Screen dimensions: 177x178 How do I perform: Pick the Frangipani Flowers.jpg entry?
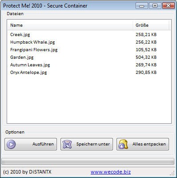tap(34, 50)
